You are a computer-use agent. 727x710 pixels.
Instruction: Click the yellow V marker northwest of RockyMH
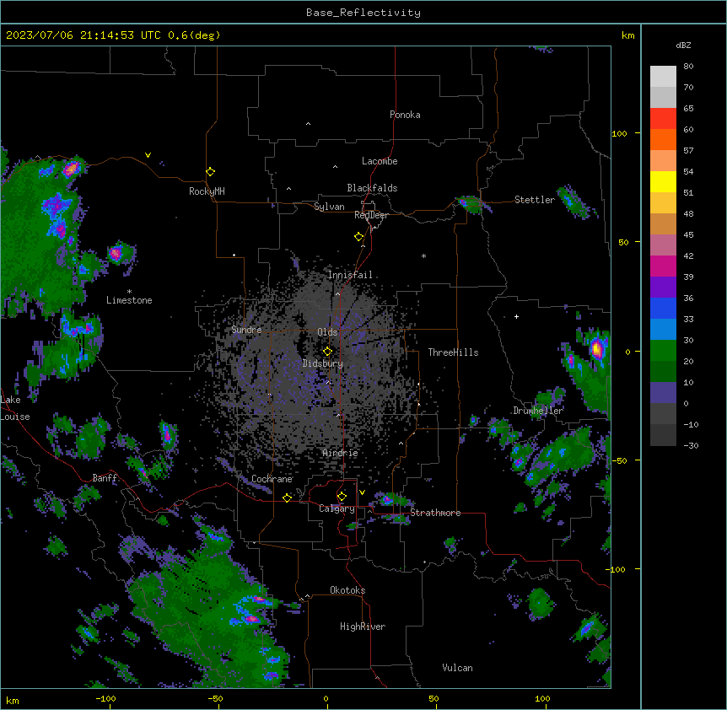148,155
